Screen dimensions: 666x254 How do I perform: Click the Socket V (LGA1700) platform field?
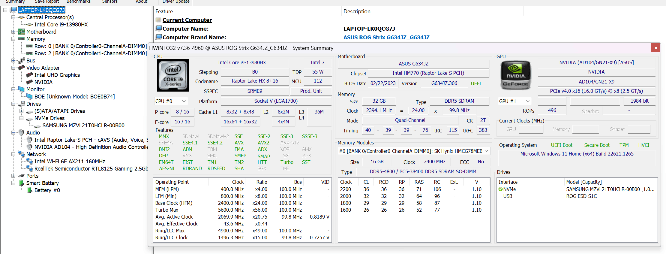click(x=276, y=101)
